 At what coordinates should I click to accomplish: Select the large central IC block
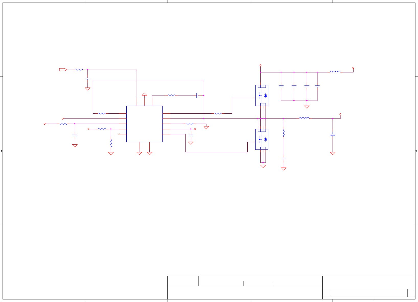click(x=145, y=124)
